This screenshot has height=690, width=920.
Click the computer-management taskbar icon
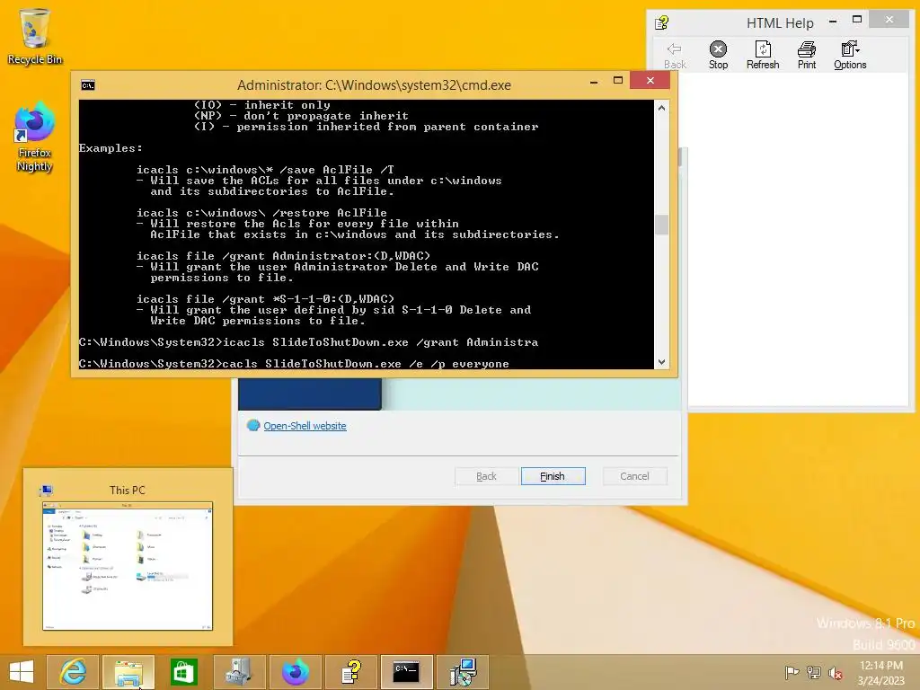[239, 672]
